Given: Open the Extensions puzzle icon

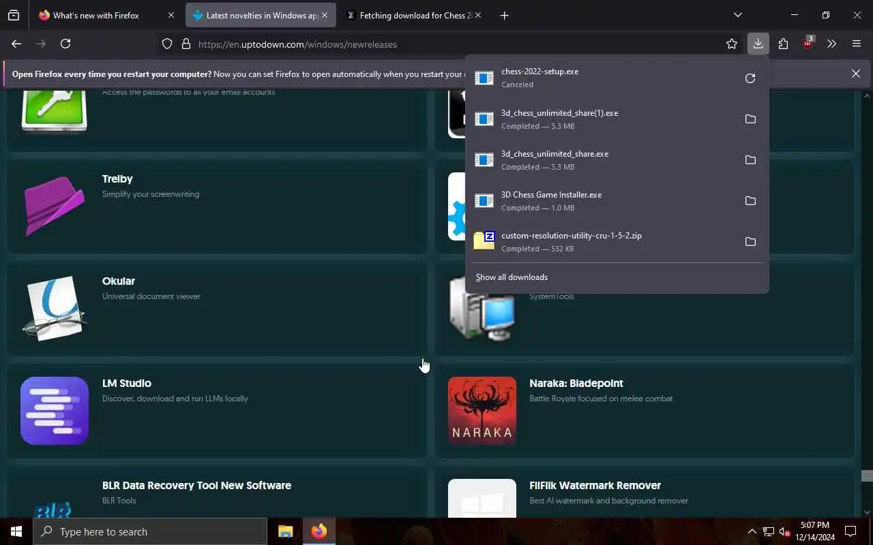Looking at the screenshot, I should pyautogui.click(x=783, y=44).
